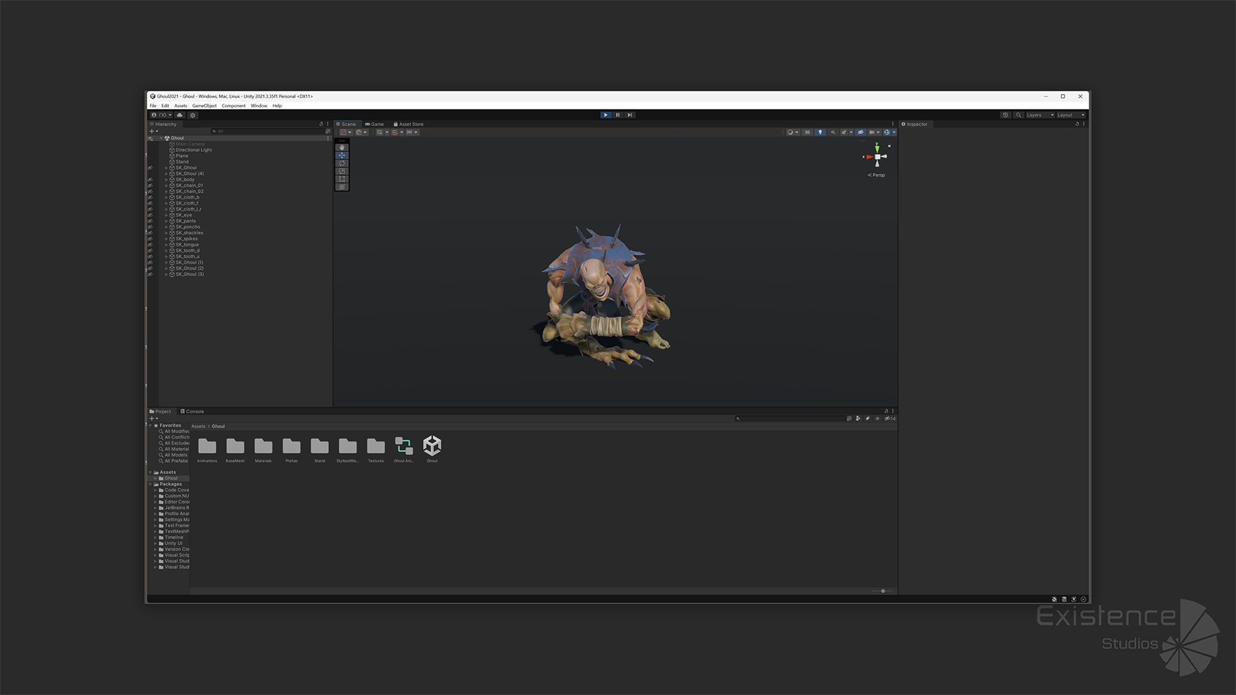This screenshot has height=695, width=1236.
Task: Open Scene view three-dot options menu
Action: coord(893,124)
